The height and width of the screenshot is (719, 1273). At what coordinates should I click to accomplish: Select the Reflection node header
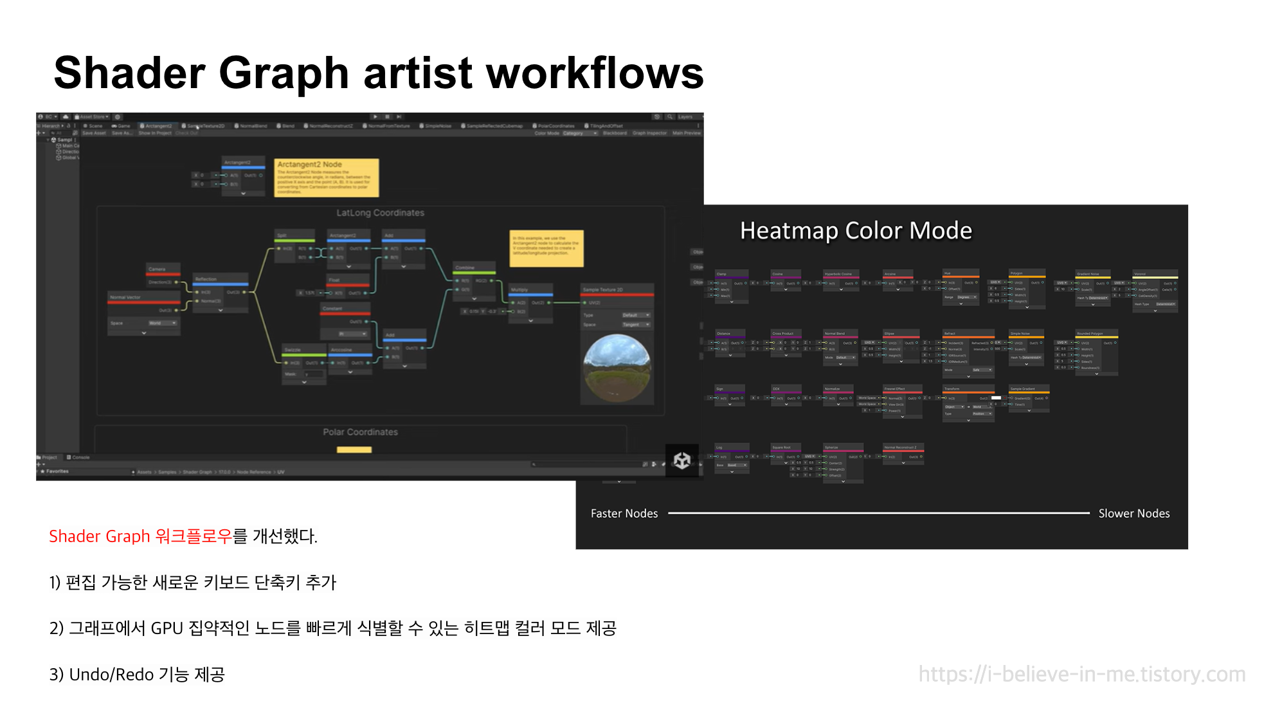click(221, 279)
